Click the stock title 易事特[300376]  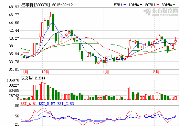click(x=36, y=5)
